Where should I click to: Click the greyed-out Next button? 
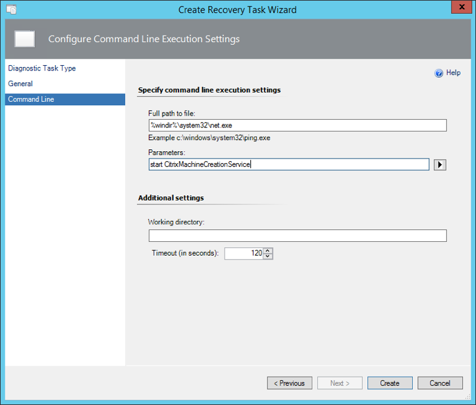[340, 383]
